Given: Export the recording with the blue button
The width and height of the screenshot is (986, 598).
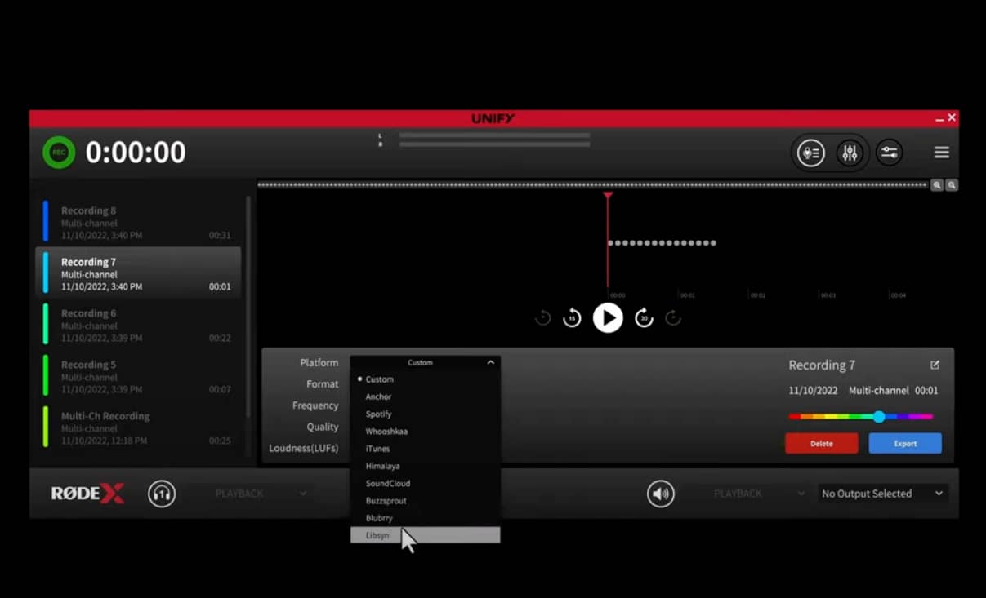Looking at the screenshot, I should pos(905,444).
